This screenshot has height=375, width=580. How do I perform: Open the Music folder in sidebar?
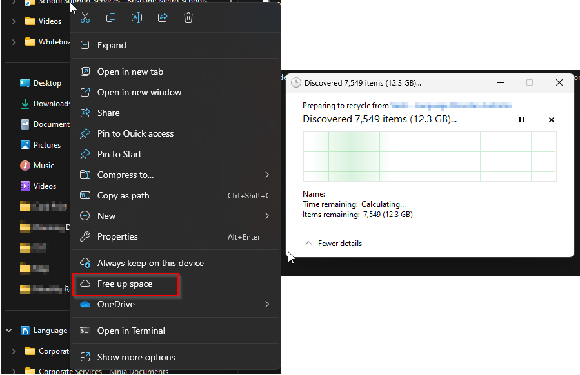click(x=43, y=166)
